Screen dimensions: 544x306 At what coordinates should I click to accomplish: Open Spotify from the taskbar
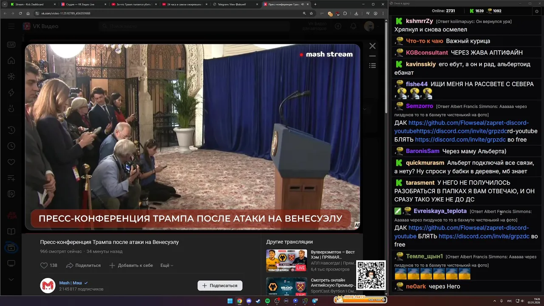[267, 301]
